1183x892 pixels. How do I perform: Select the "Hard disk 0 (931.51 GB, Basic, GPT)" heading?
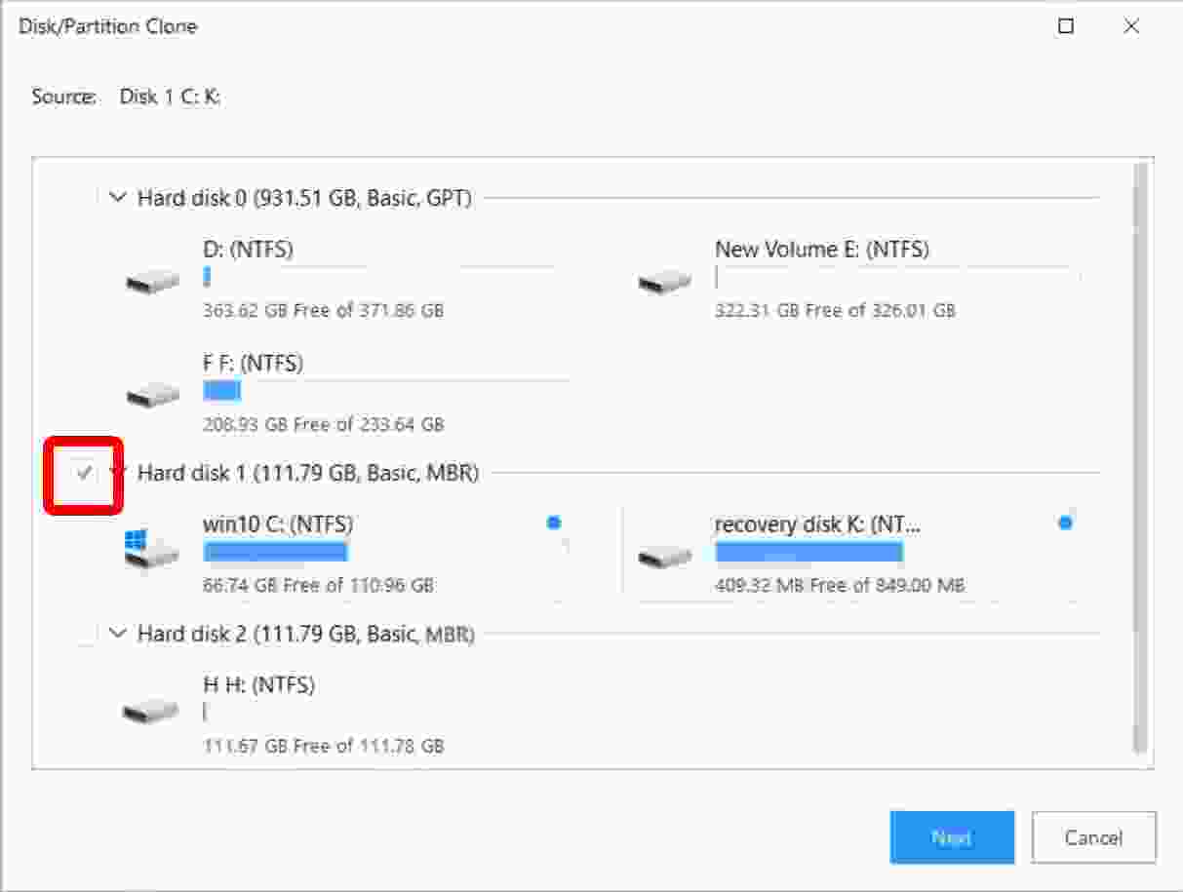(304, 198)
